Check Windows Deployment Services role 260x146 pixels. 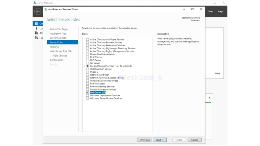87,96
